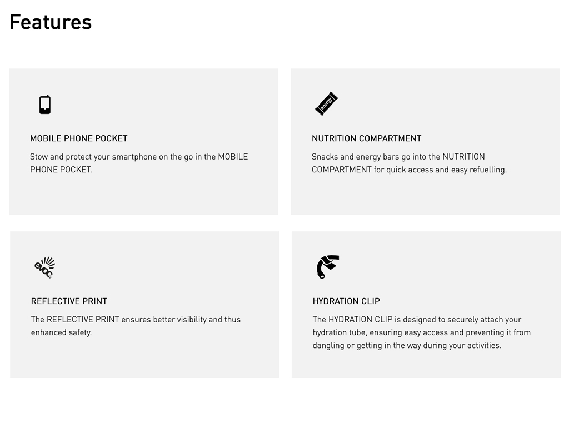Select the HYDRATION CLIP title
This screenshot has height=427, width=569.
click(346, 301)
